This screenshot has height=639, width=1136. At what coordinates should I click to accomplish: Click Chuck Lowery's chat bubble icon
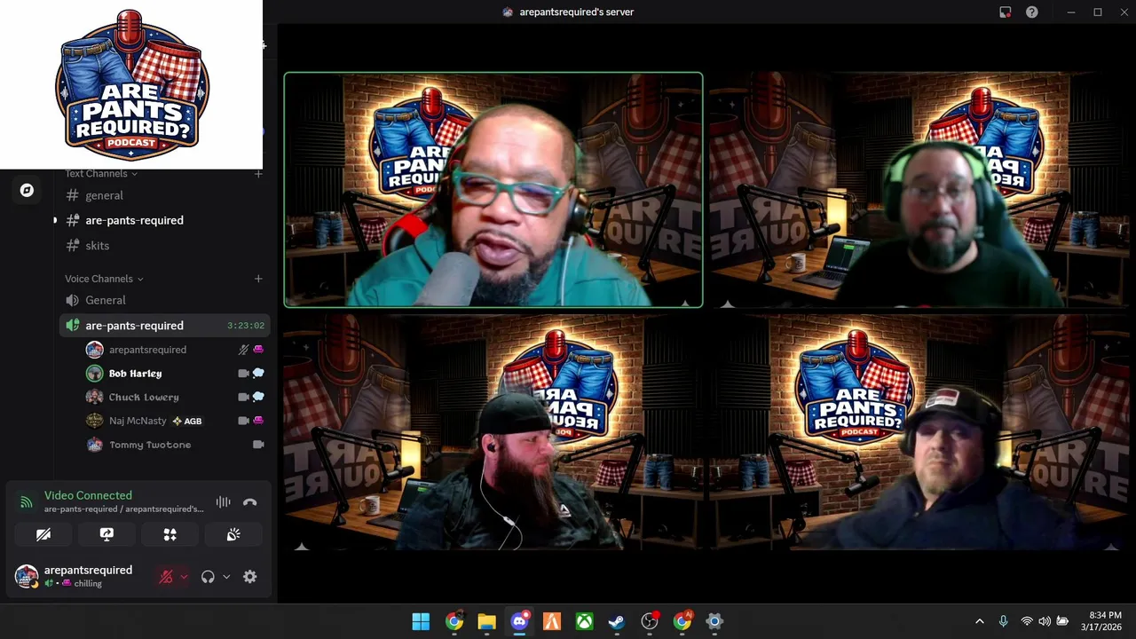point(258,397)
